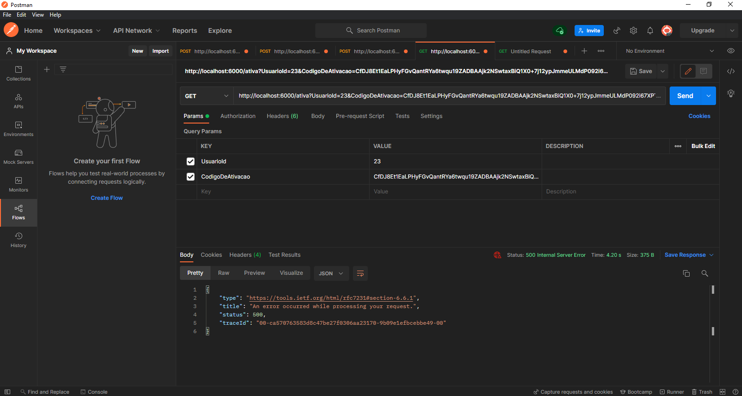
Task: Click the edit pencil icon
Action: 688,71
